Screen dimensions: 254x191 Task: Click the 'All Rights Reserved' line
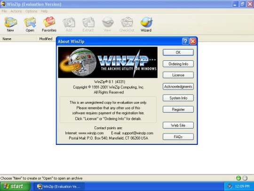(109, 92)
